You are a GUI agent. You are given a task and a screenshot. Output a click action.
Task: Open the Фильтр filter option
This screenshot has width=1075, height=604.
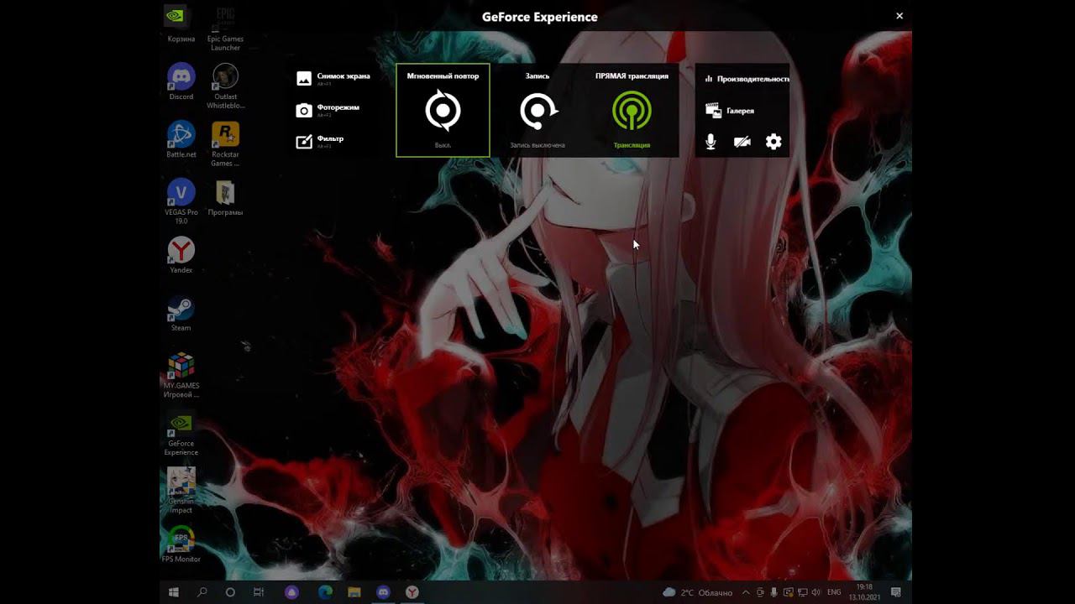coord(320,141)
